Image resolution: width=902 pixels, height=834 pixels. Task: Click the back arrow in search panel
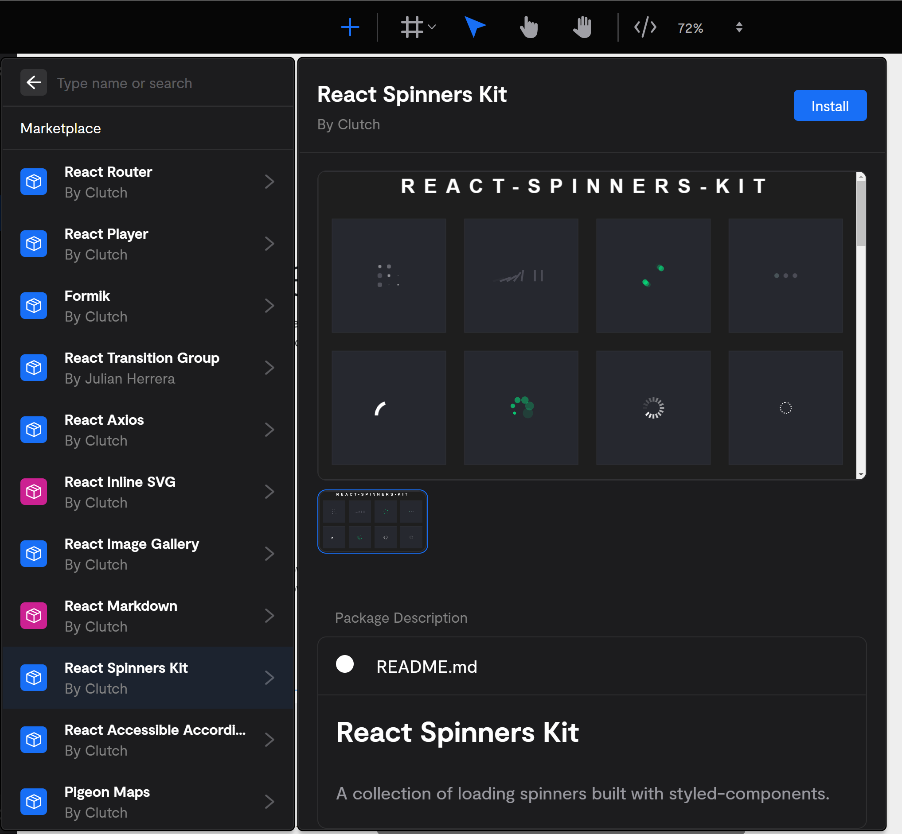34,82
